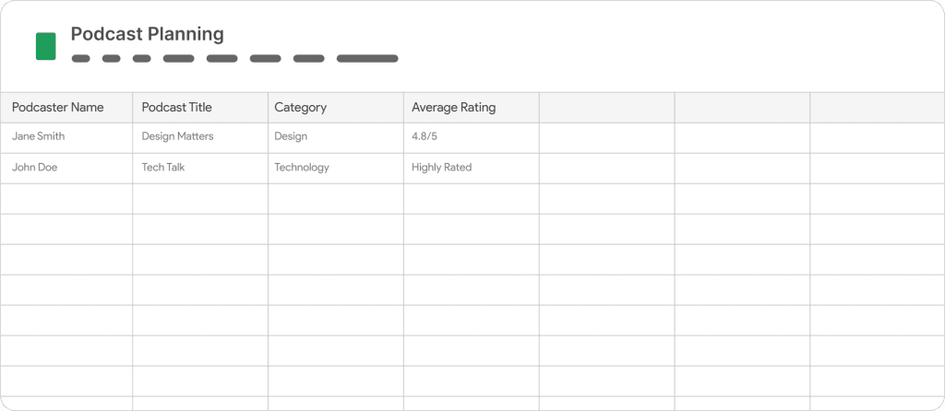Click the Jane Smith cell
Image resolution: width=945 pixels, height=411 pixels.
[66, 138]
